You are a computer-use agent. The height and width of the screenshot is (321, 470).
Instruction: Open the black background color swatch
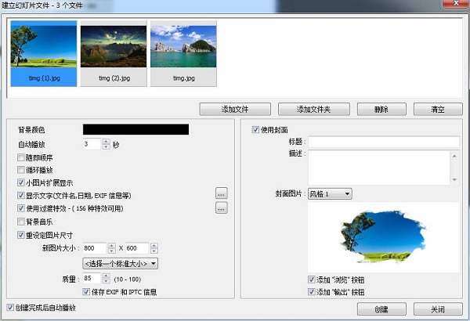tap(136, 129)
